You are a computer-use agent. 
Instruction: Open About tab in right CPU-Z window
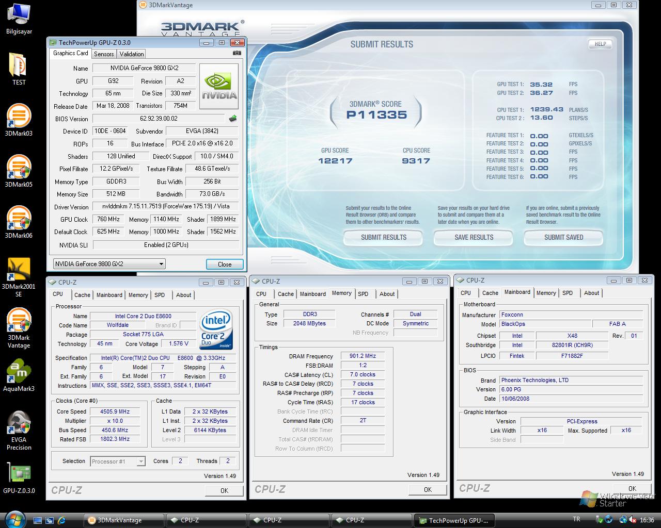[591, 293]
